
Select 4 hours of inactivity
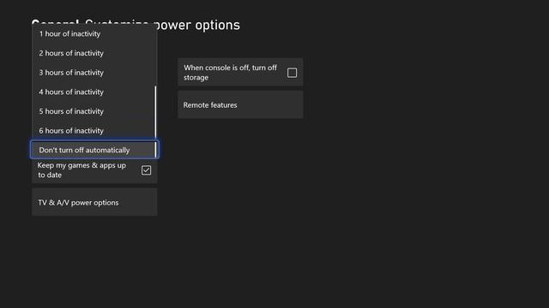click(94, 92)
